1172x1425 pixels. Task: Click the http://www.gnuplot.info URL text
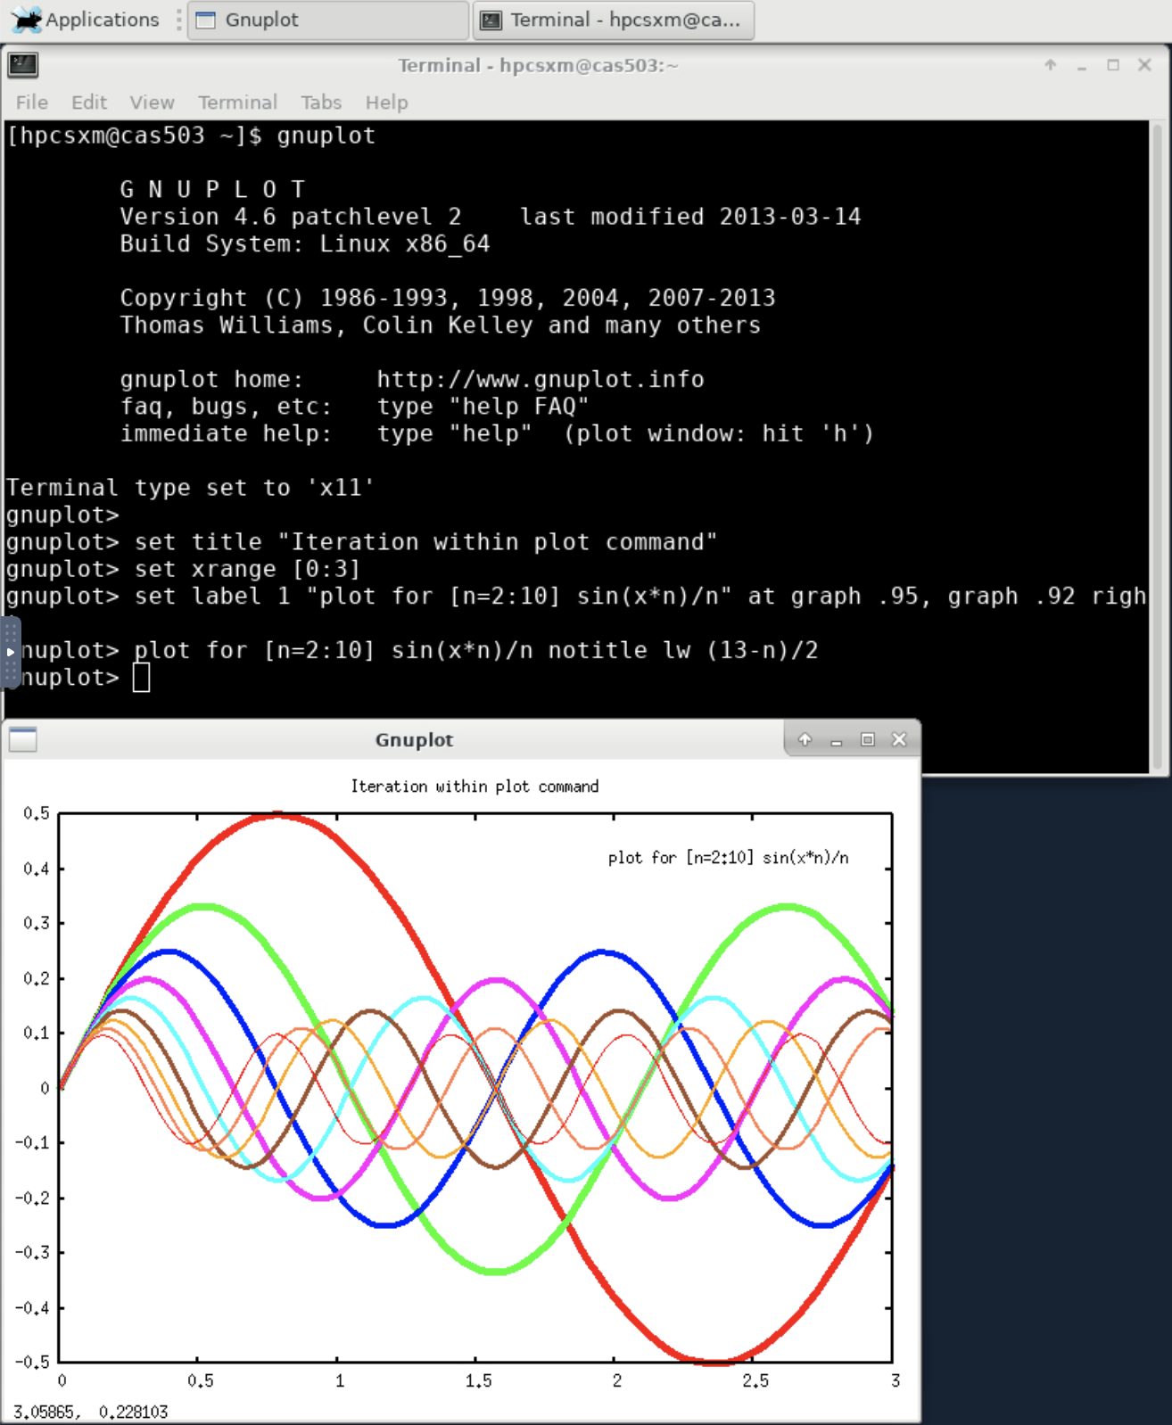tap(540, 380)
